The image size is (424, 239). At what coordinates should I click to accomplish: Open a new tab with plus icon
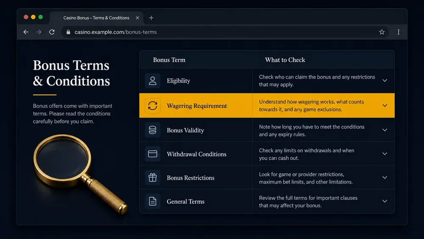coord(151,18)
